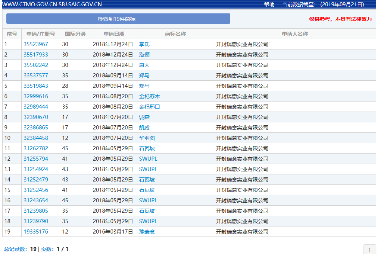Open trademark name 诚森
381x254 pixels.
click(x=144, y=117)
